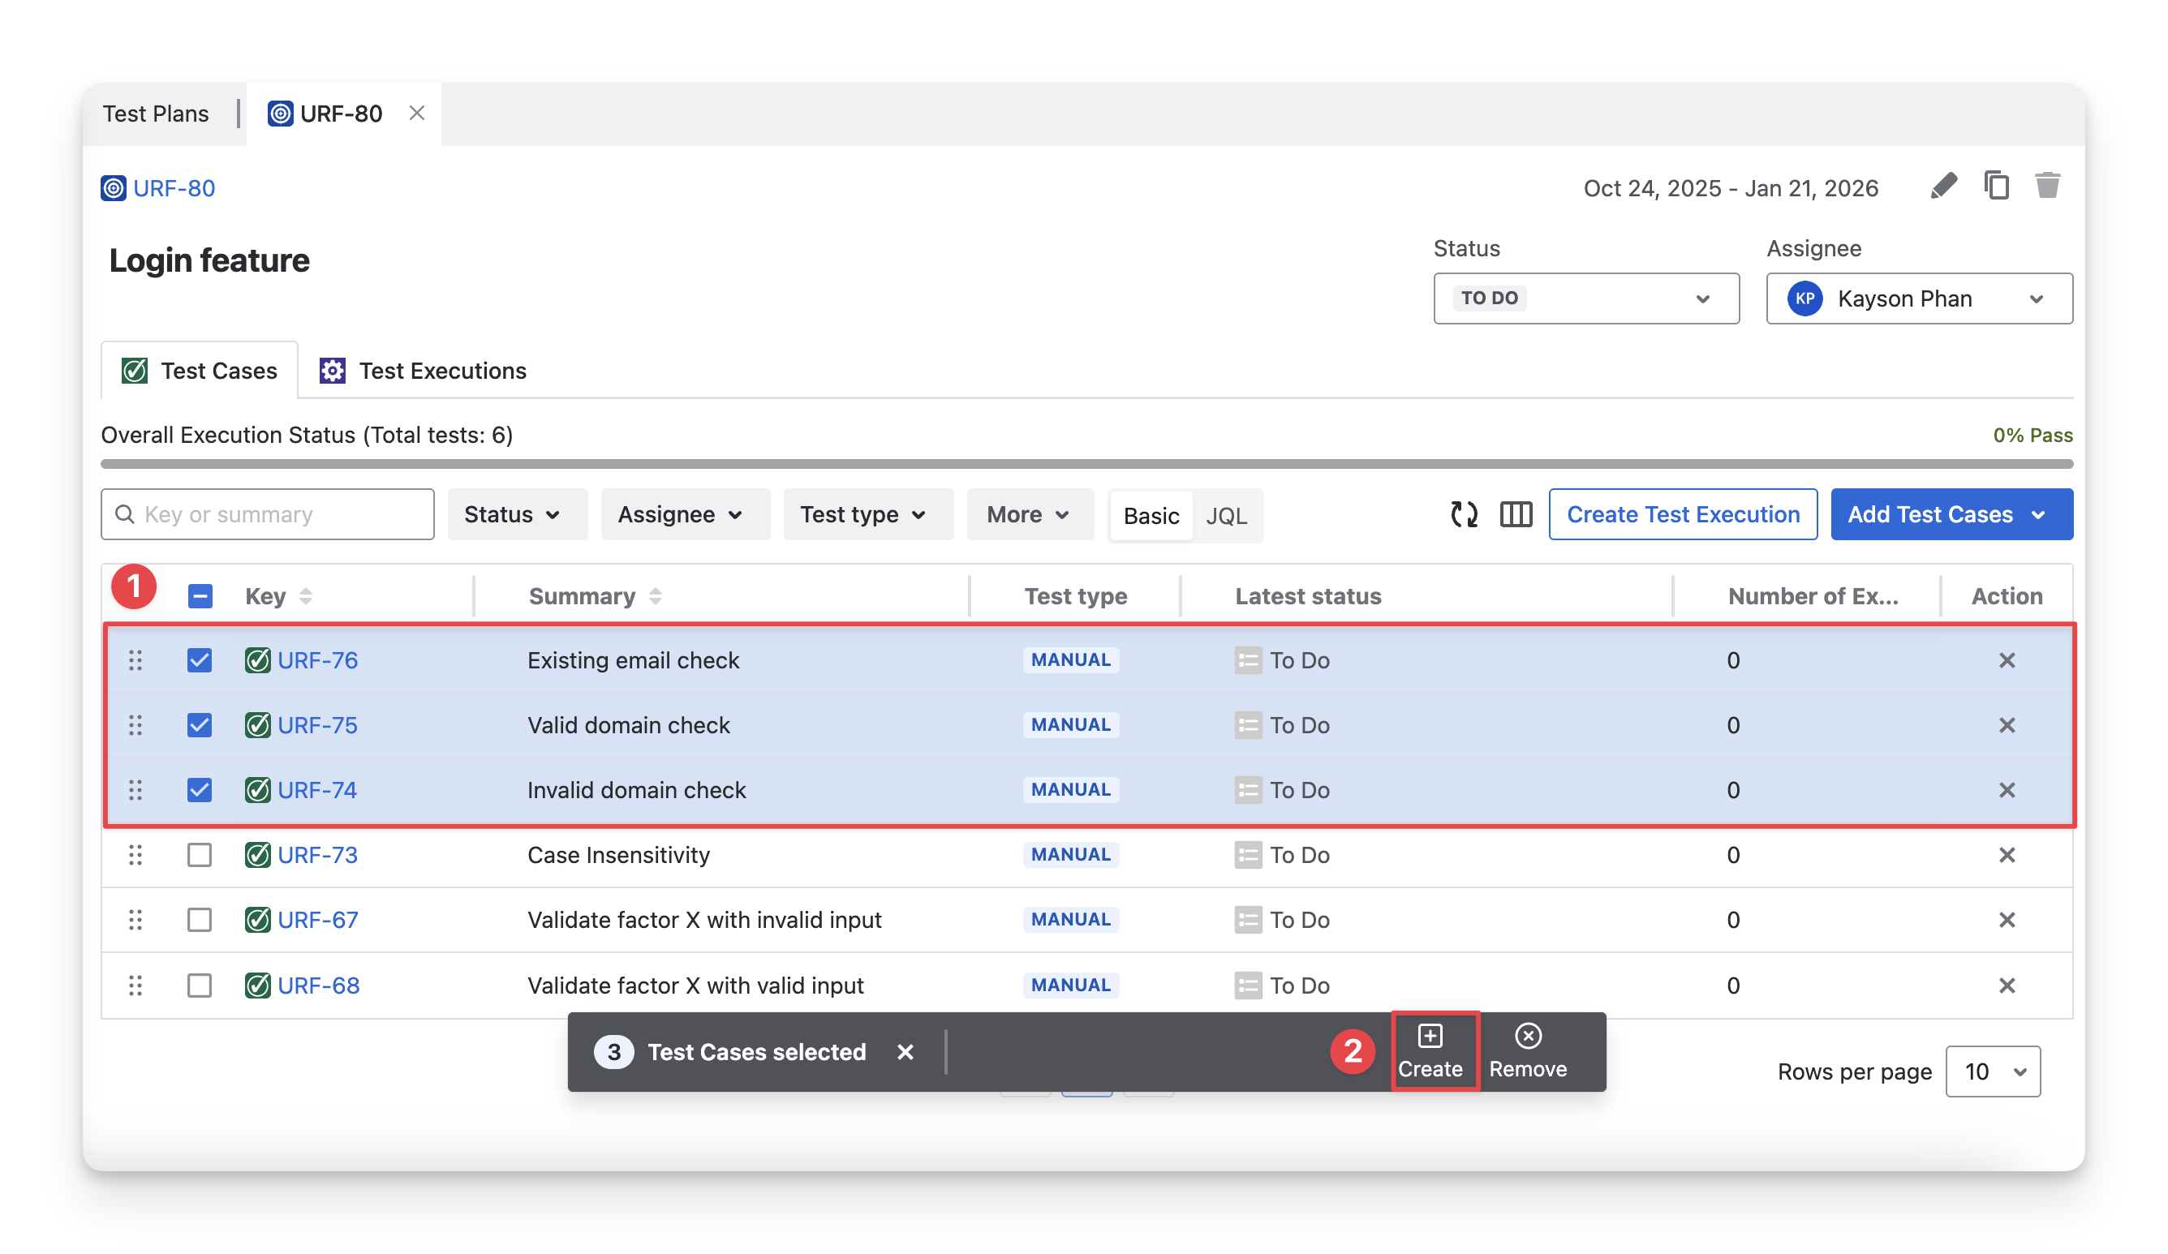2168x1254 pixels.
Task: Go to the Test Plans tab
Action: pyautogui.click(x=156, y=114)
